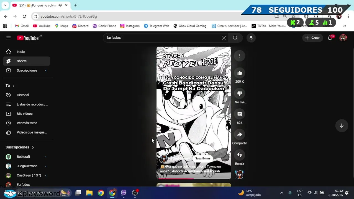Open the Discord bookmark
This screenshot has height=199, width=354.
[x=80, y=26]
